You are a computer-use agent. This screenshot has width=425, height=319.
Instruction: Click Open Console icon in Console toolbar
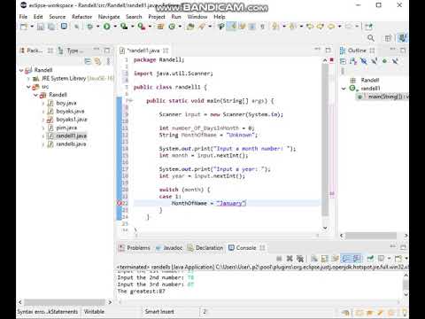398,259
